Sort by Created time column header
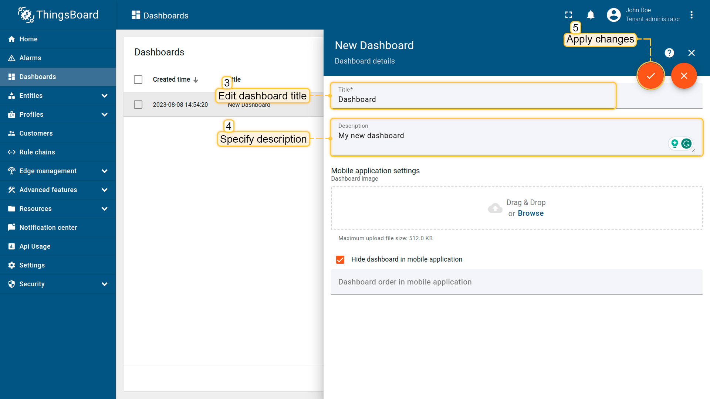Viewport: 710px width, 399px height. (172, 79)
